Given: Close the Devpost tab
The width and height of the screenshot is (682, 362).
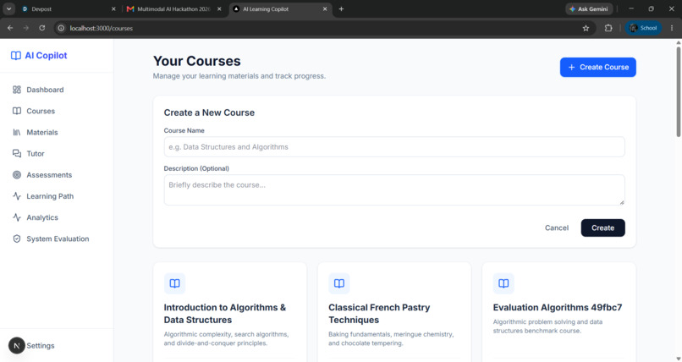Looking at the screenshot, I should click(113, 8).
